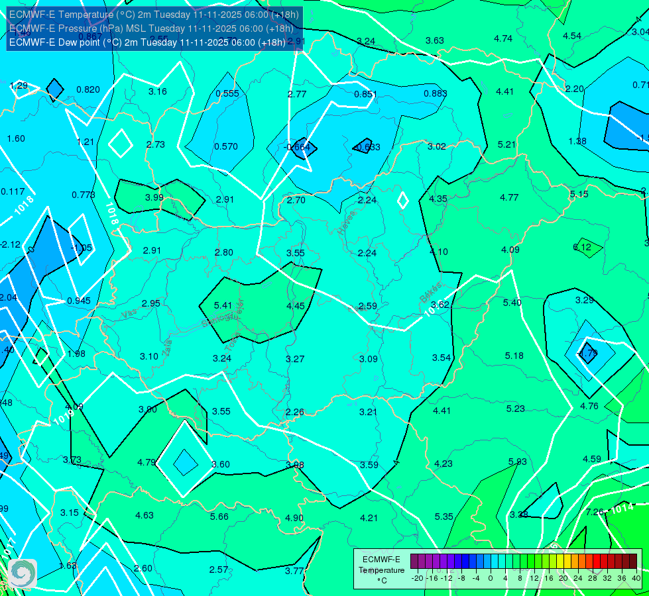Click the 5.41 temperature value
This screenshot has height=596, width=649.
(x=223, y=305)
